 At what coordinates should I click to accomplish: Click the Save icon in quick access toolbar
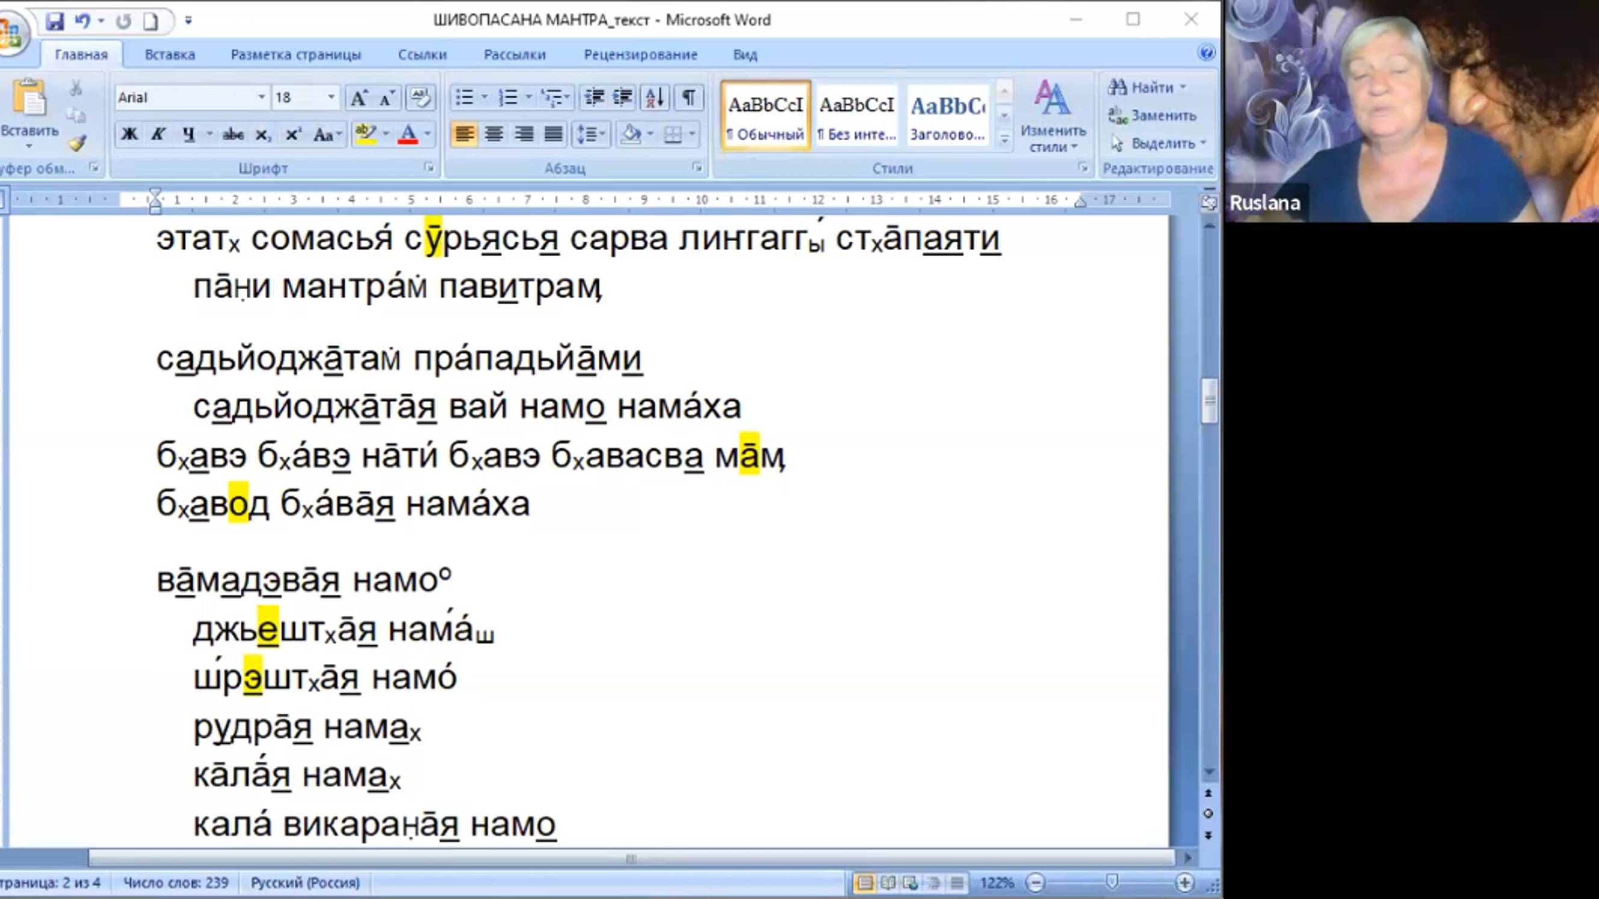[x=55, y=21]
